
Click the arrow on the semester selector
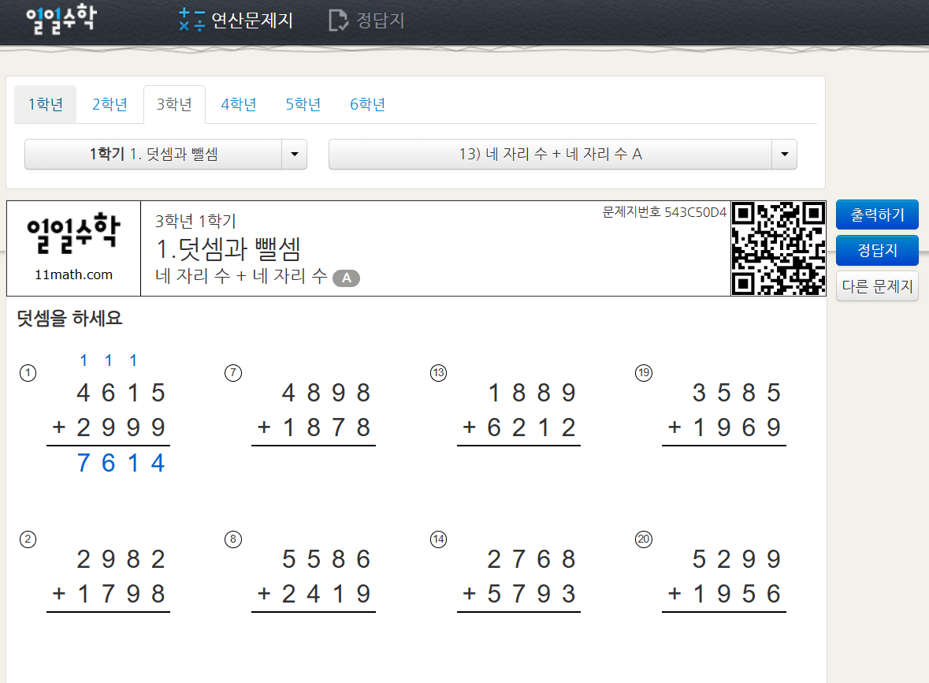(295, 154)
